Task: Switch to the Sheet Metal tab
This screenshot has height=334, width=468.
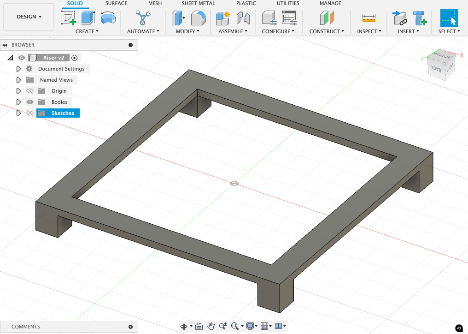Action: pos(198,3)
